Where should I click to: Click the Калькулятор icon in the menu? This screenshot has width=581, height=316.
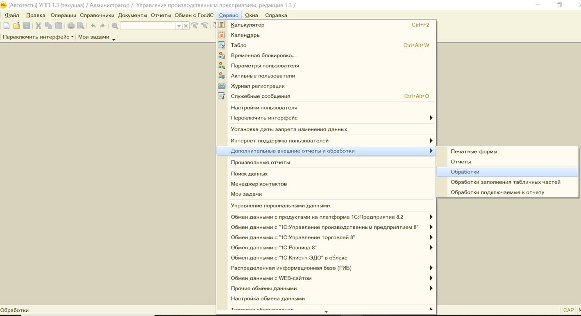[222, 25]
